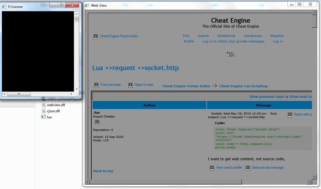This screenshot has width=321, height=189.
Task: Select the cjson.dll file icon
Action: (43, 111)
